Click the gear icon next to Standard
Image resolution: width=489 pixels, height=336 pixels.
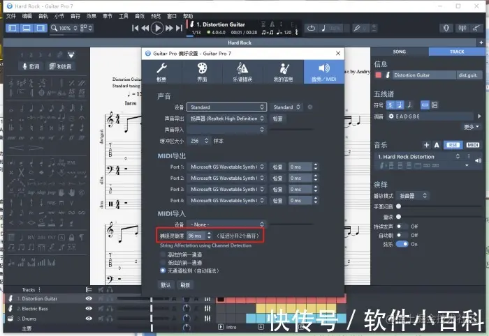click(310, 107)
